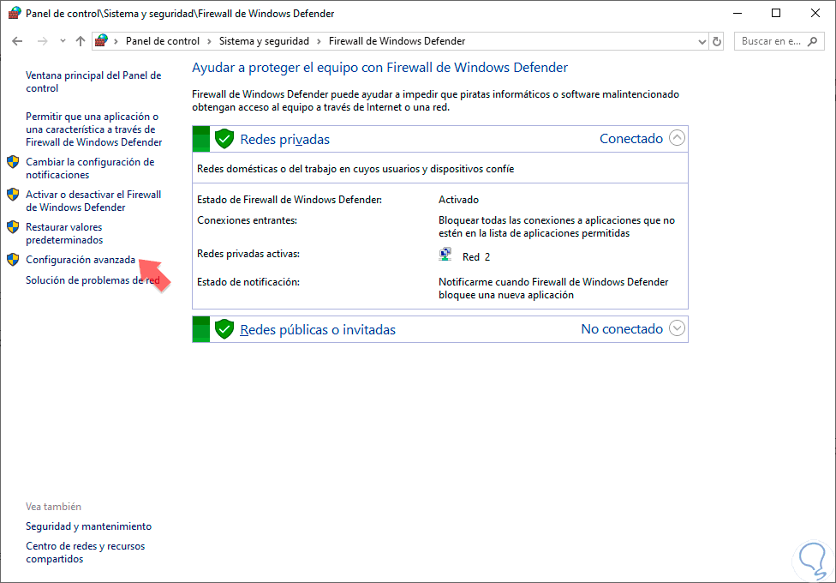Open Solución de problemas de red
The image size is (836, 583).
coord(93,280)
